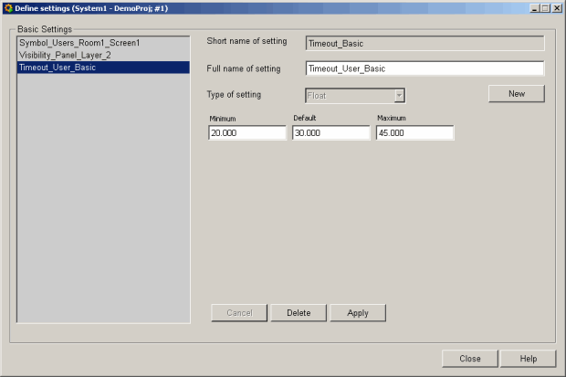Select Symbol_Users_Room1_Screen1 in the settings list
566x377 pixels.
coord(79,43)
